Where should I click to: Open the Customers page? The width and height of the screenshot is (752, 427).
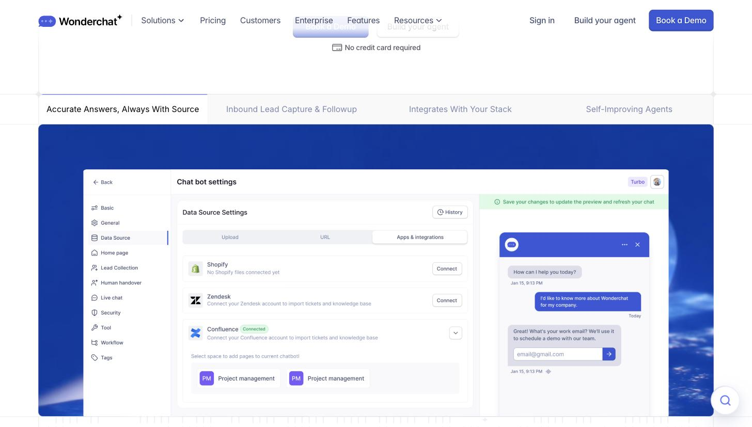tap(260, 21)
